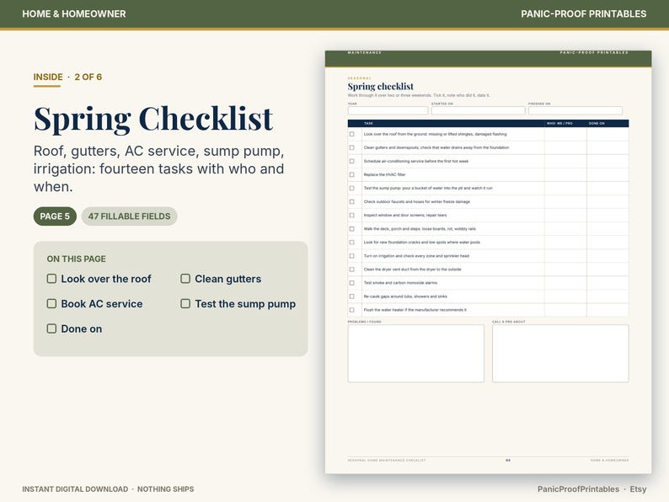Click the '47 FILLABLE FIELDS' badge

coord(129,216)
